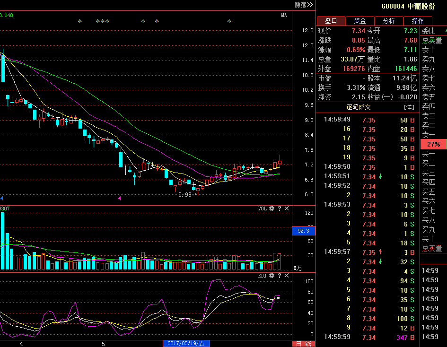Open the KDJ indicator settings gear

272,276
